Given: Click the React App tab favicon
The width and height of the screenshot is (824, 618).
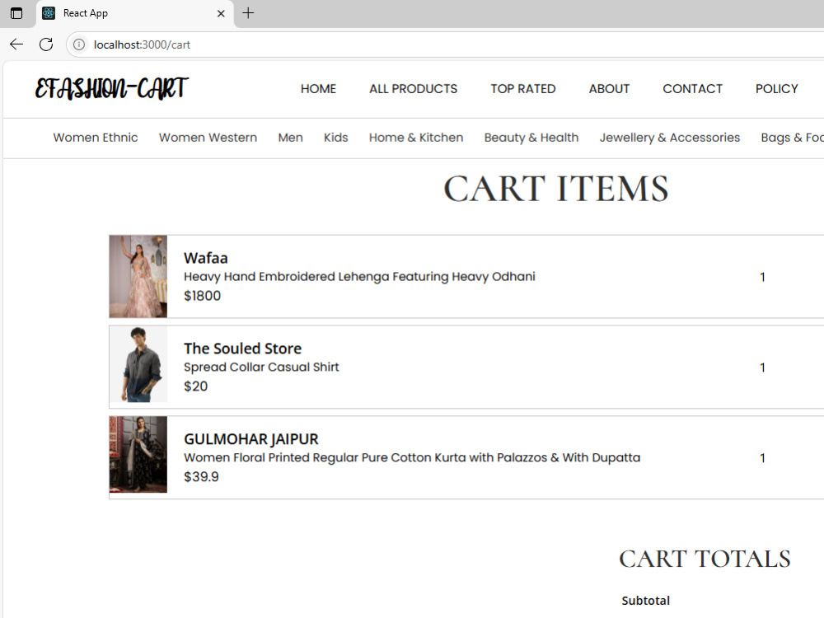Looking at the screenshot, I should [49, 13].
